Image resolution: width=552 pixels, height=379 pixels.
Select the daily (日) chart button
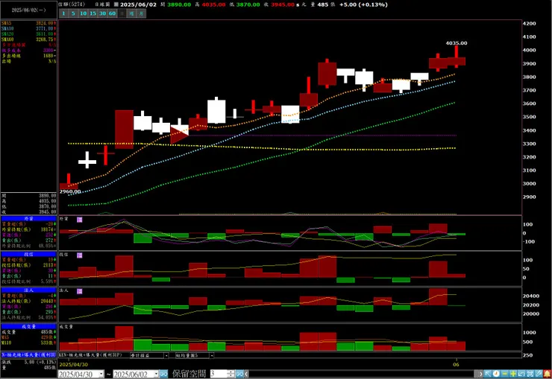pyautogui.click(x=122, y=13)
